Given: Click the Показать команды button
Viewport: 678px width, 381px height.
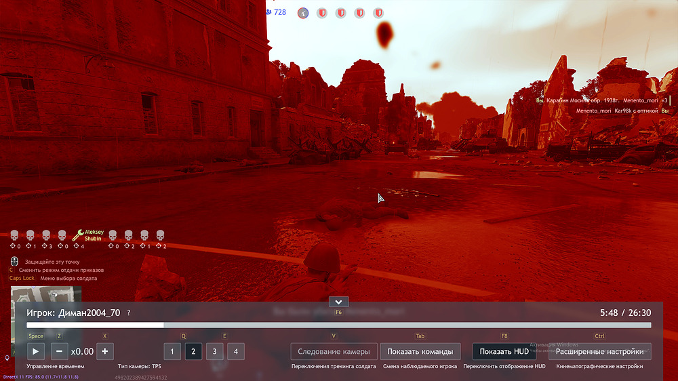Looking at the screenshot, I should [420, 352].
